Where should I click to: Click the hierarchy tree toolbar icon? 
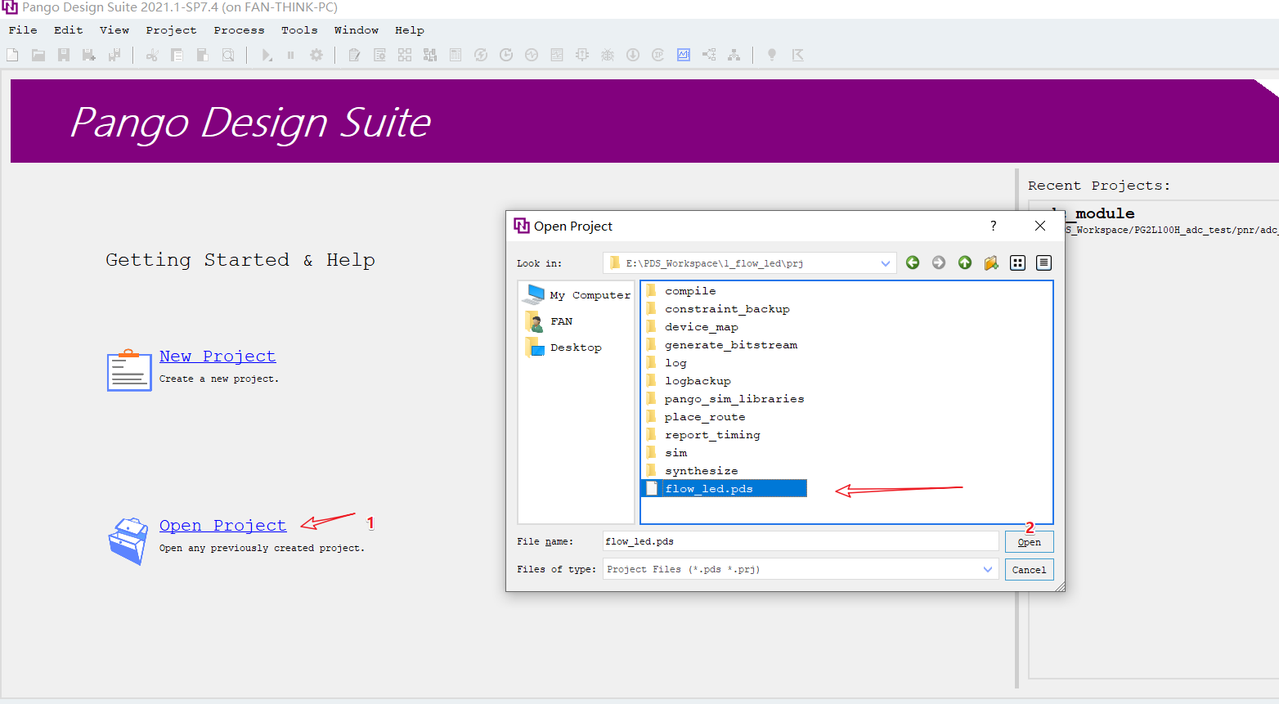(x=734, y=55)
